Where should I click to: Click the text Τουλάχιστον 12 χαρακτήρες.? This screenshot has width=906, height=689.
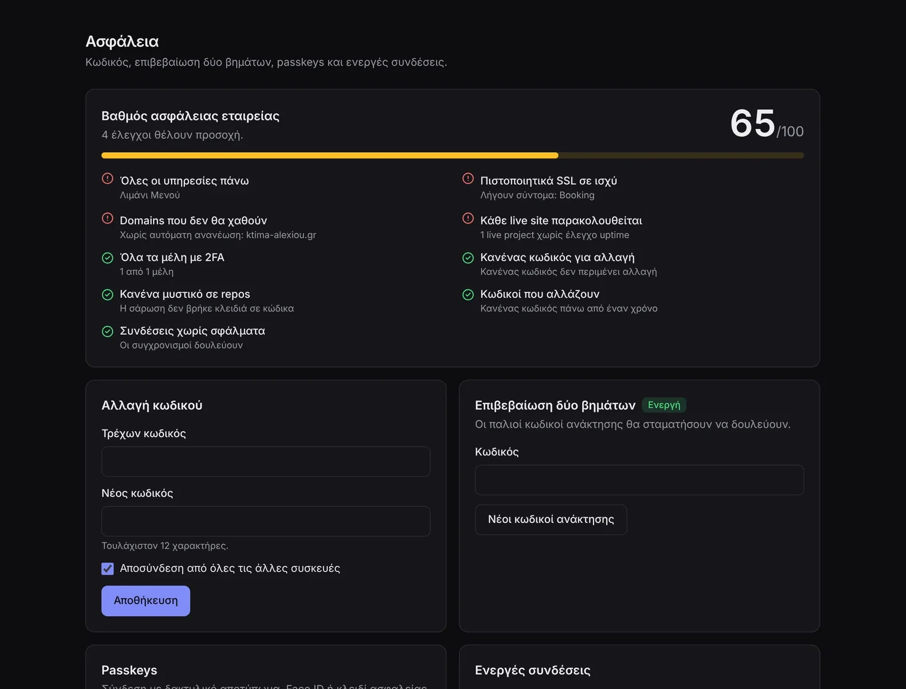coord(165,545)
